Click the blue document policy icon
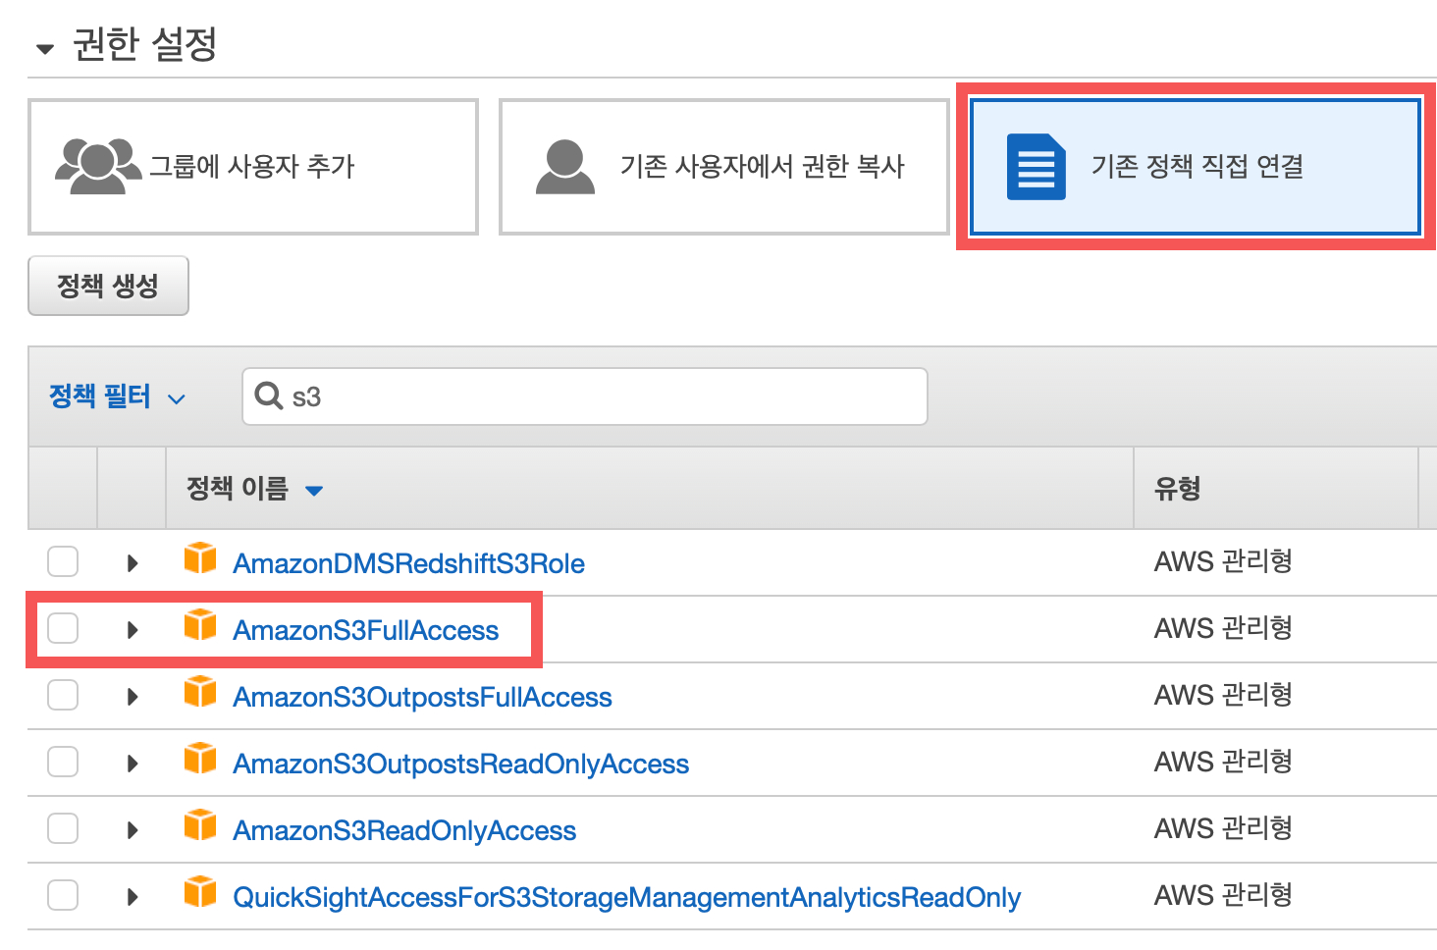This screenshot has width=1437, height=950. pyautogui.click(x=1037, y=167)
